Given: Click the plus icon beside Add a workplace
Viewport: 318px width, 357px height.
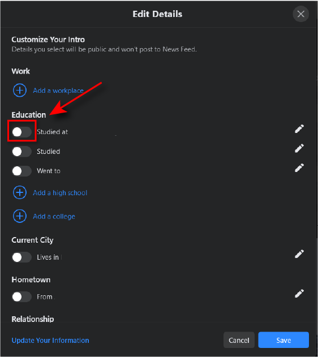Looking at the screenshot, I should [x=20, y=91].
